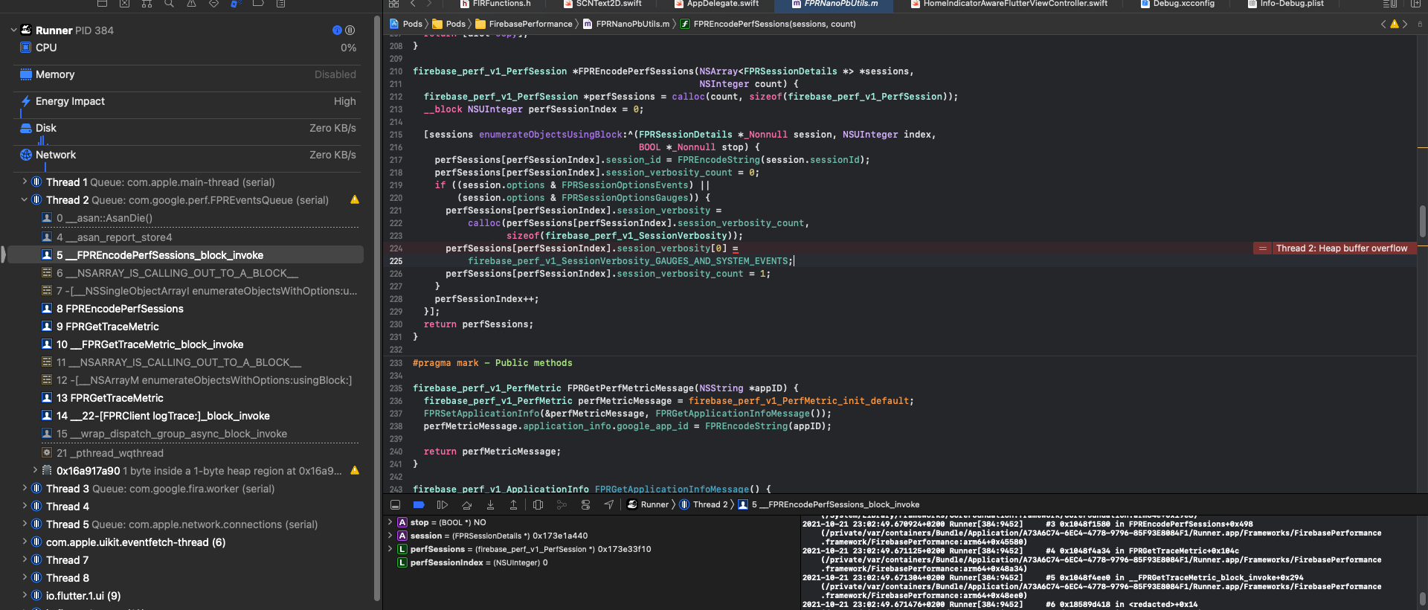
Task: Open the Breakpoint navigator tag icon
Action: (258, 4)
